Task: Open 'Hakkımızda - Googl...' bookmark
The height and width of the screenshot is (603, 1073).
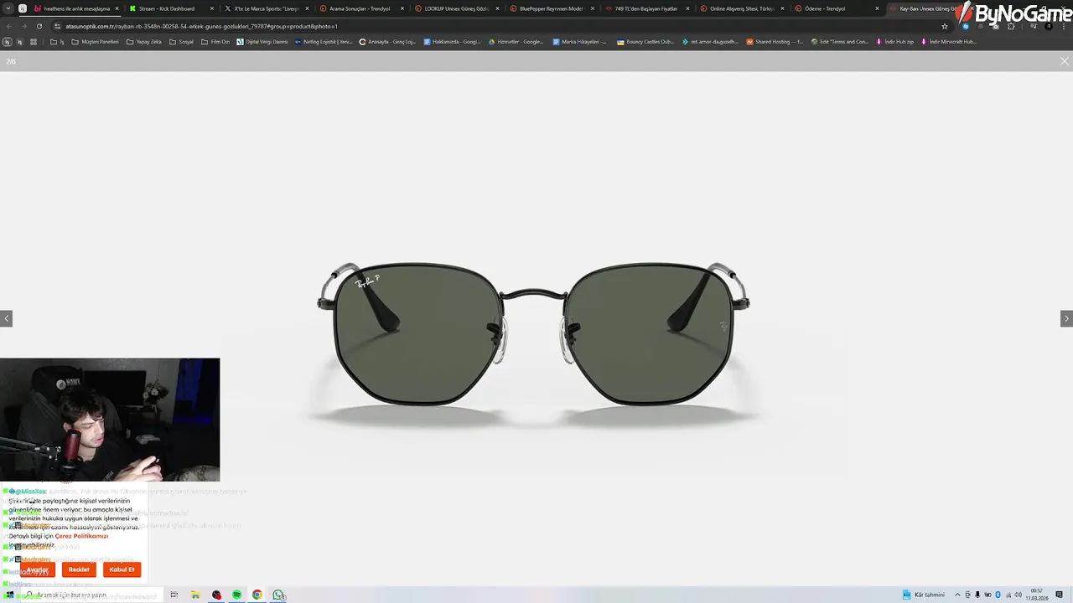Action: (x=453, y=42)
